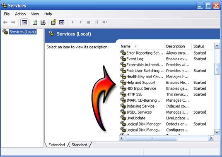The height and width of the screenshot is (157, 222).
Task: Click the vertical scrollbar thumb
Action: (217, 69)
